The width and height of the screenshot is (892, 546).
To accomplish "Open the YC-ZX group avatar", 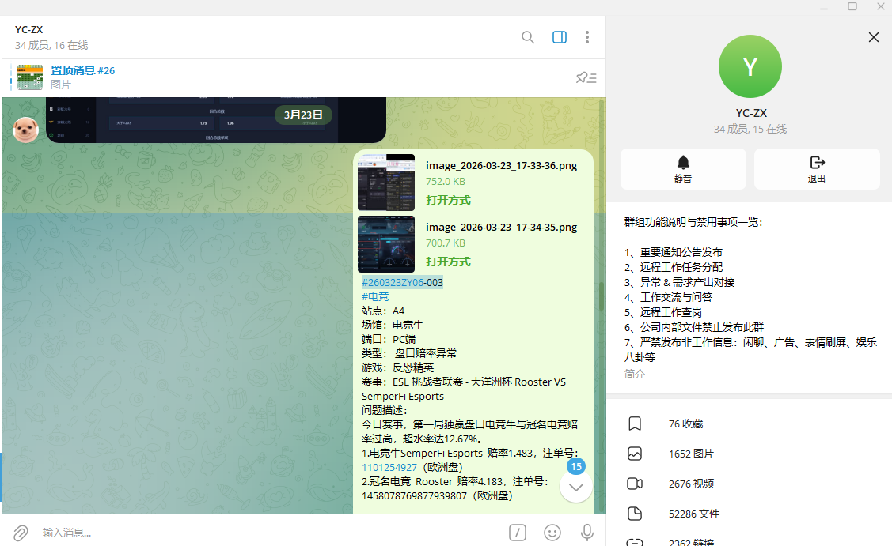I will click(750, 66).
